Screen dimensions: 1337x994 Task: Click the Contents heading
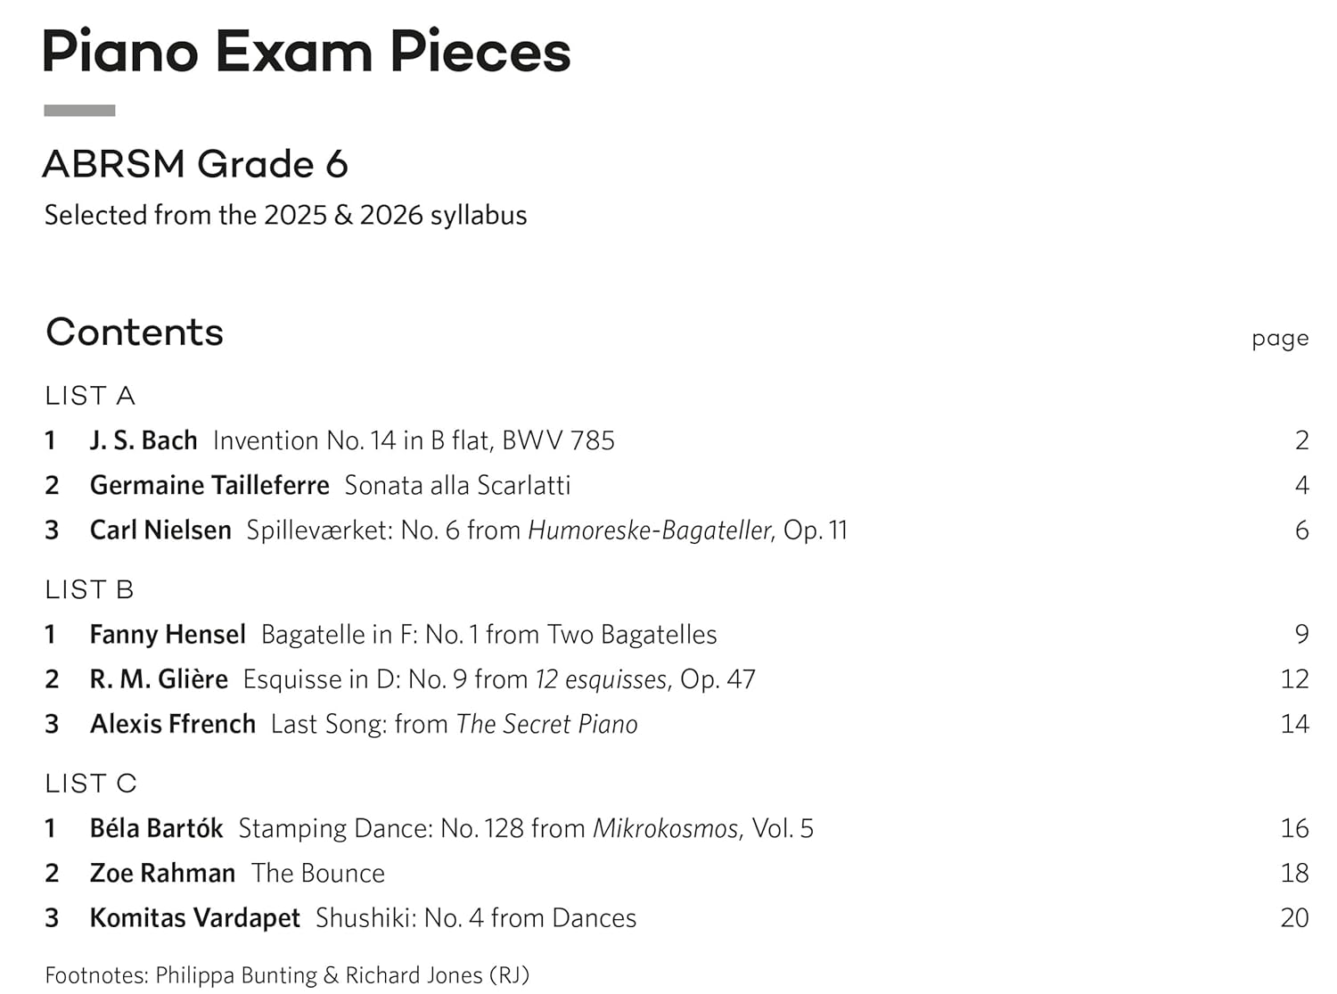[x=135, y=332]
